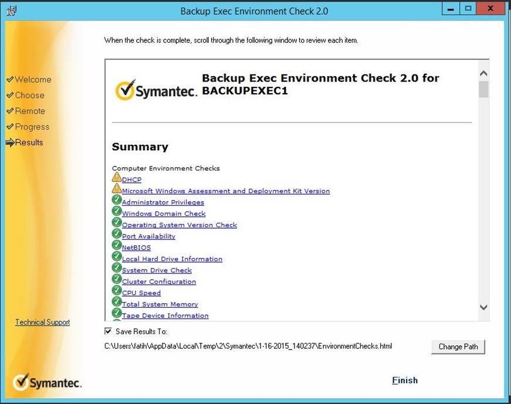Click green check icon beside Windows Domain Check
This screenshot has width=511, height=404.
tap(117, 211)
